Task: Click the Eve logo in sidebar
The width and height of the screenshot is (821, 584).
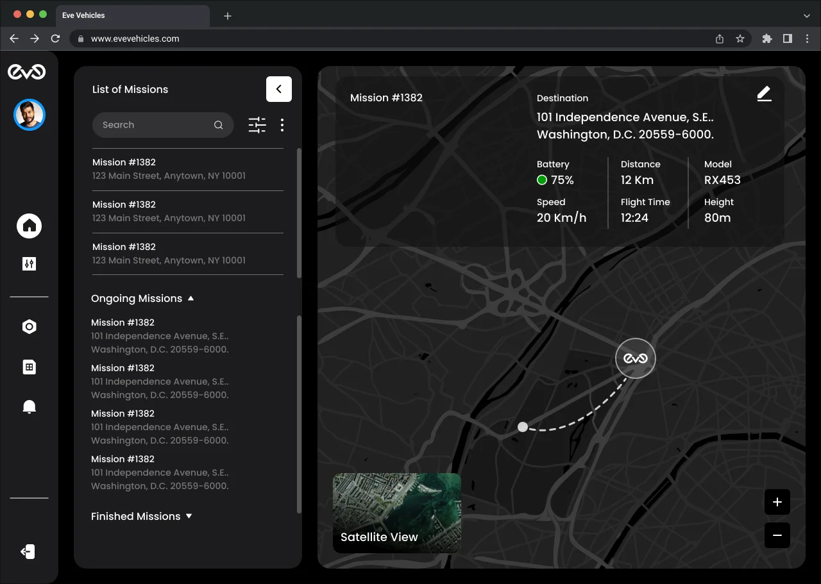Action: tap(26, 72)
